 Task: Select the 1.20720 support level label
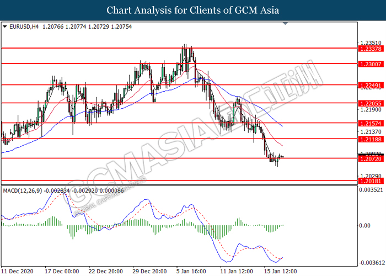tap(371, 159)
